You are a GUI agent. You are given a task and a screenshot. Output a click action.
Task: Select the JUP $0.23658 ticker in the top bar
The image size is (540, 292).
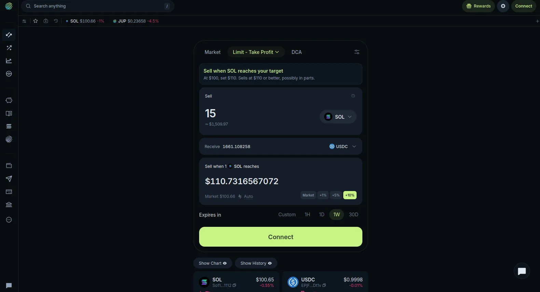click(136, 21)
